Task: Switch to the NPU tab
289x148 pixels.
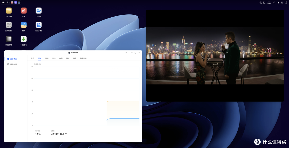Action: [x=54, y=58]
